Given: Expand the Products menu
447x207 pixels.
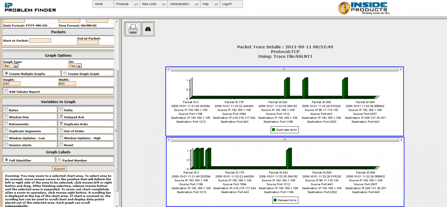Looking at the screenshot, I should (127, 4).
